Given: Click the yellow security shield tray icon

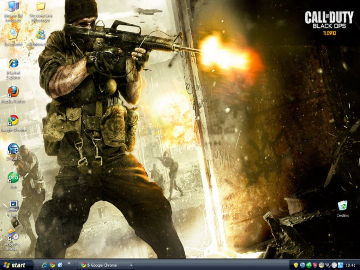Looking at the screenshot, I should pyautogui.click(x=296, y=265).
